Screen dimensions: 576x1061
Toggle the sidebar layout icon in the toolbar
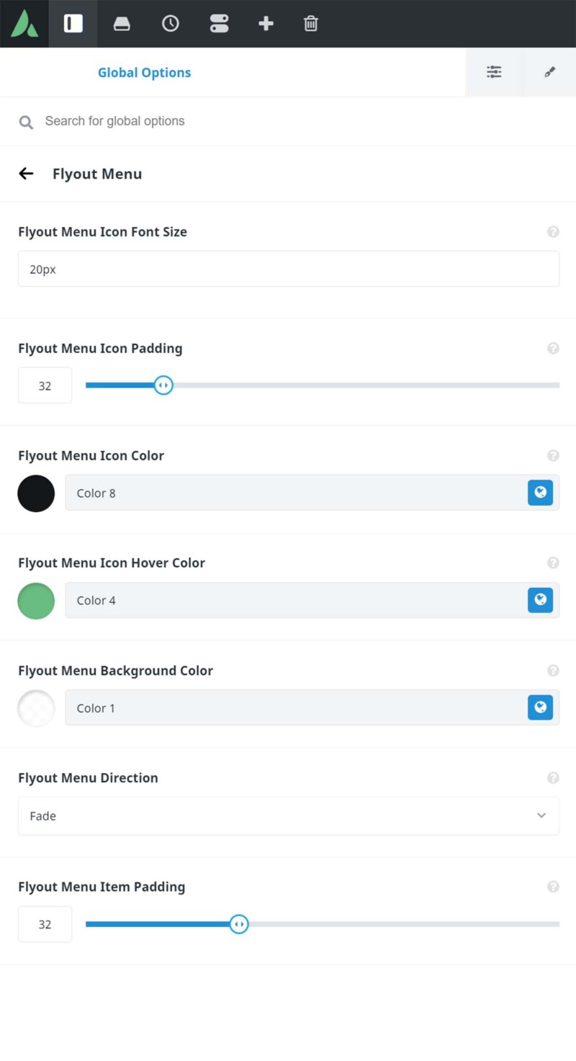click(73, 23)
